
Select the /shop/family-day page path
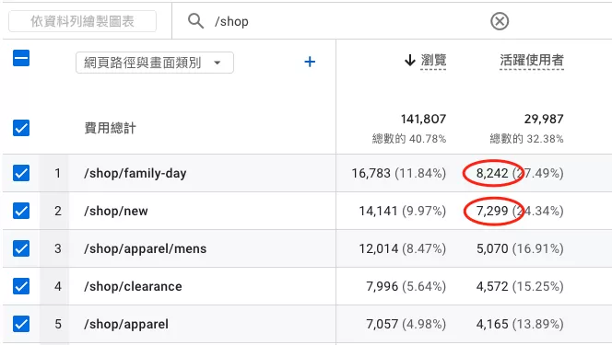(135, 173)
